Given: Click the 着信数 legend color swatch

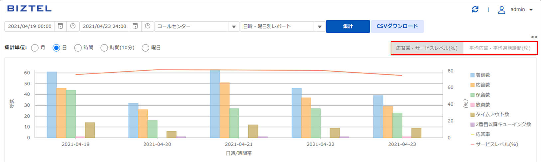Looking at the screenshot, I should pyautogui.click(x=473, y=75).
